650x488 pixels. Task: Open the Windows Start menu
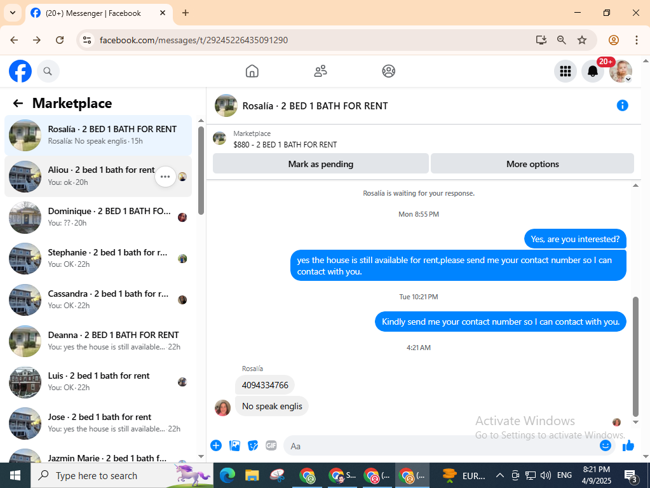click(15, 475)
